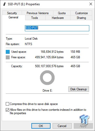The width and height of the screenshot is (95, 131).
Task: Open the Quota tab
Action: point(62,13)
